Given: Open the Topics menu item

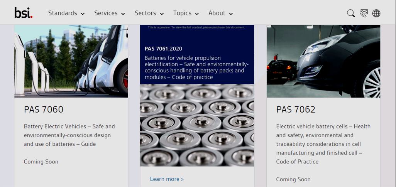Looking at the screenshot, I should pyautogui.click(x=182, y=13).
